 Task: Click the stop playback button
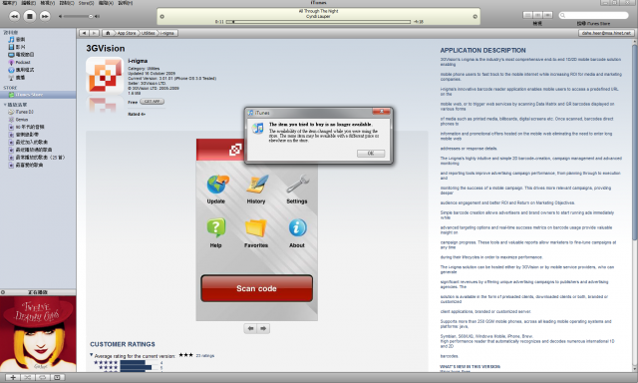tap(29, 16)
